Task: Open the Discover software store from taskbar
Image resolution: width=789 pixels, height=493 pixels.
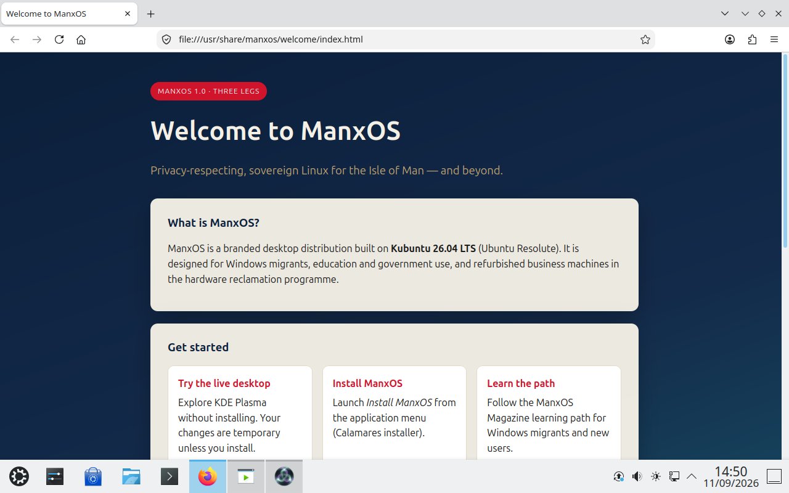Action: [93, 476]
